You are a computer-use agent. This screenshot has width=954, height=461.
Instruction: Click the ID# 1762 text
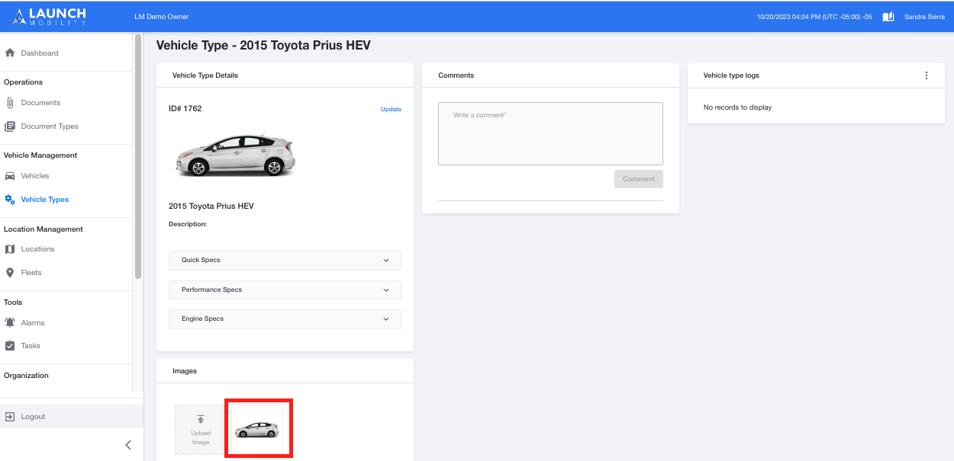point(185,109)
